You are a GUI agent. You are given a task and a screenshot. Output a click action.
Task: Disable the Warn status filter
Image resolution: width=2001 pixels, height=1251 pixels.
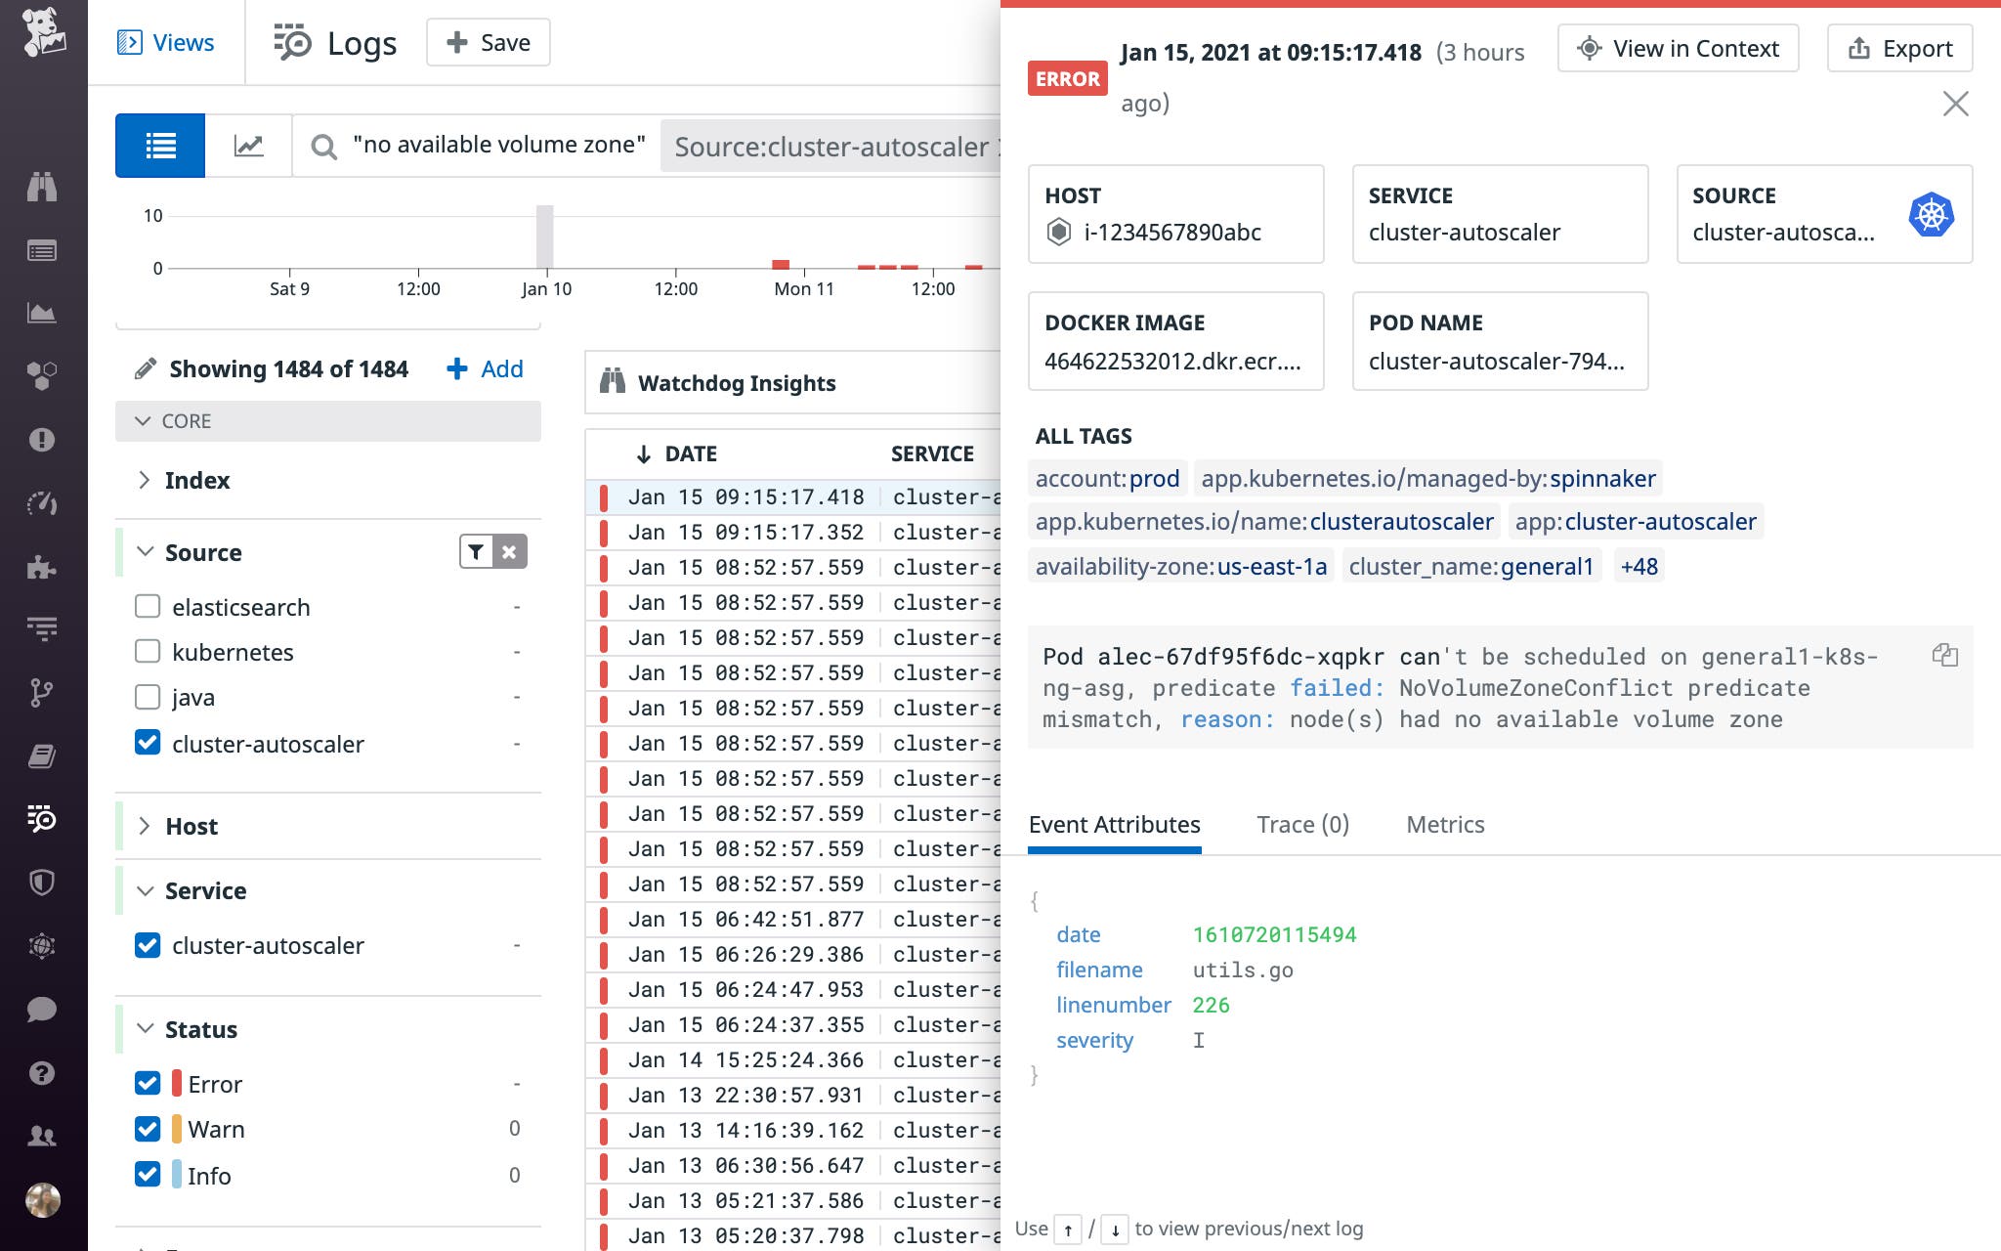(x=148, y=1129)
